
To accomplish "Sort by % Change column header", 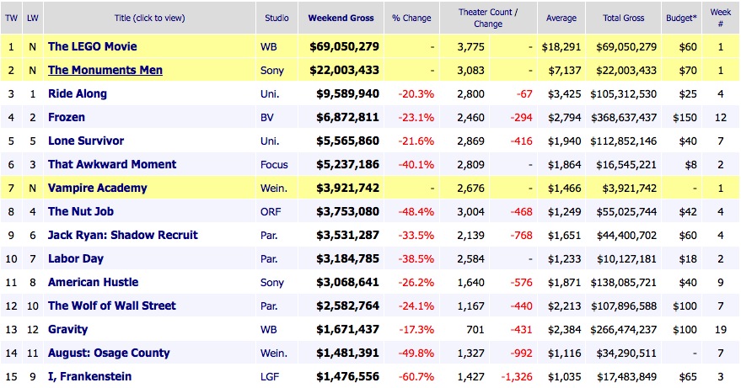I will click(411, 18).
